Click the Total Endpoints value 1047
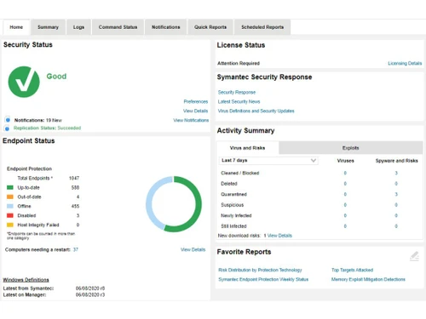Screen dimensions: 426x319 (x=74, y=178)
